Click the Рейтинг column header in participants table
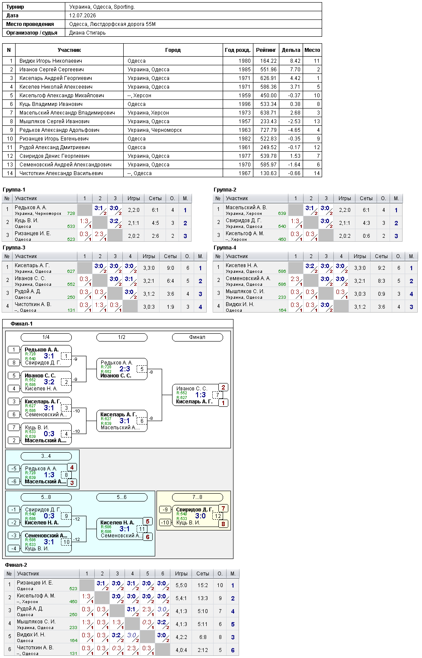 pos(266,50)
